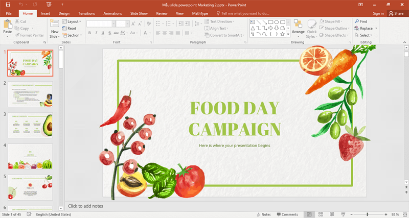Open Shape Effects menu
Image resolution: width=409 pixels, height=218 pixels.
[334, 35]
